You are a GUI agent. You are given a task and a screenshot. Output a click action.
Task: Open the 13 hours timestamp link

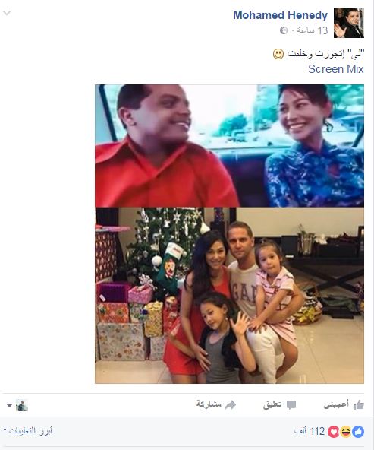pos(313,30)
